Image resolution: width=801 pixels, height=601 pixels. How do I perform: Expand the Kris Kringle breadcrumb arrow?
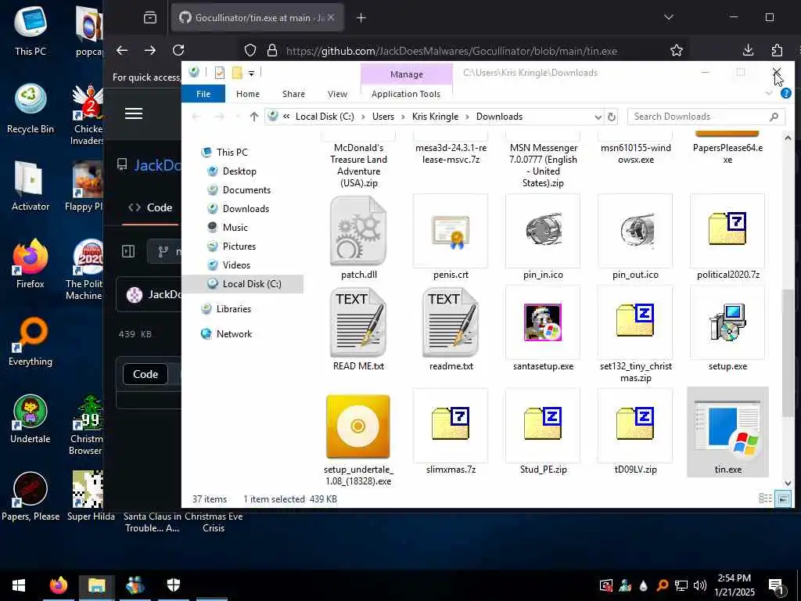pyautogui.click(x=467, y=117)
